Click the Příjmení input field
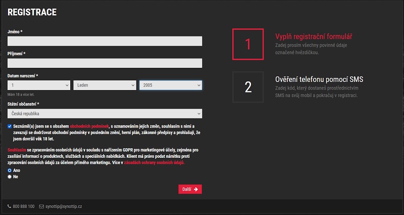This screenshot has height=215, width=404. 105,63
